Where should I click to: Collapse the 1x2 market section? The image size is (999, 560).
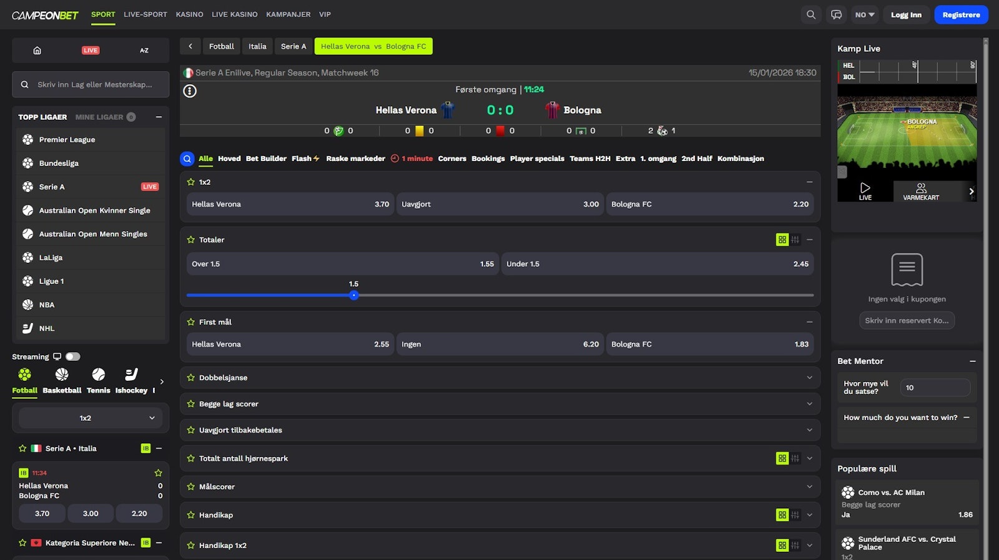(x=809, y=182)
